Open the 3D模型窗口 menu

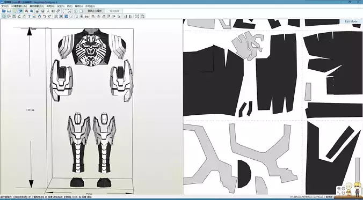pyautogui.click(x=19, y=6)
